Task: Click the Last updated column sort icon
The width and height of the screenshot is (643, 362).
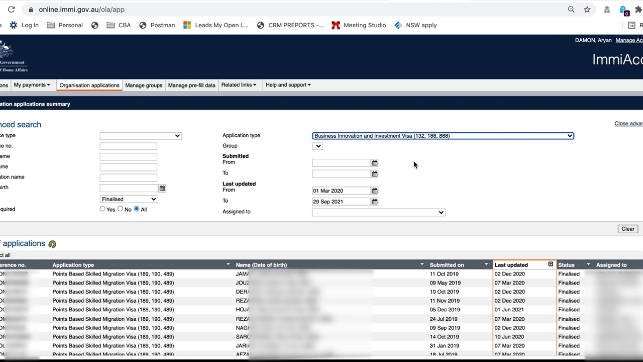Action: tap(551, 264)
